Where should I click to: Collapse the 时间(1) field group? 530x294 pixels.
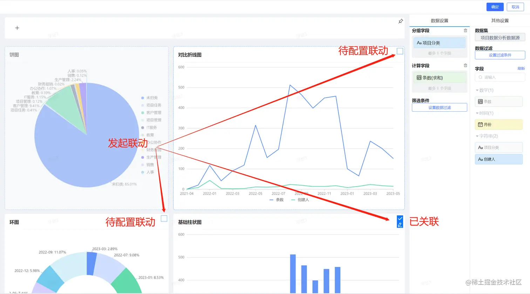pyautogui.click(x=484, y=113)
